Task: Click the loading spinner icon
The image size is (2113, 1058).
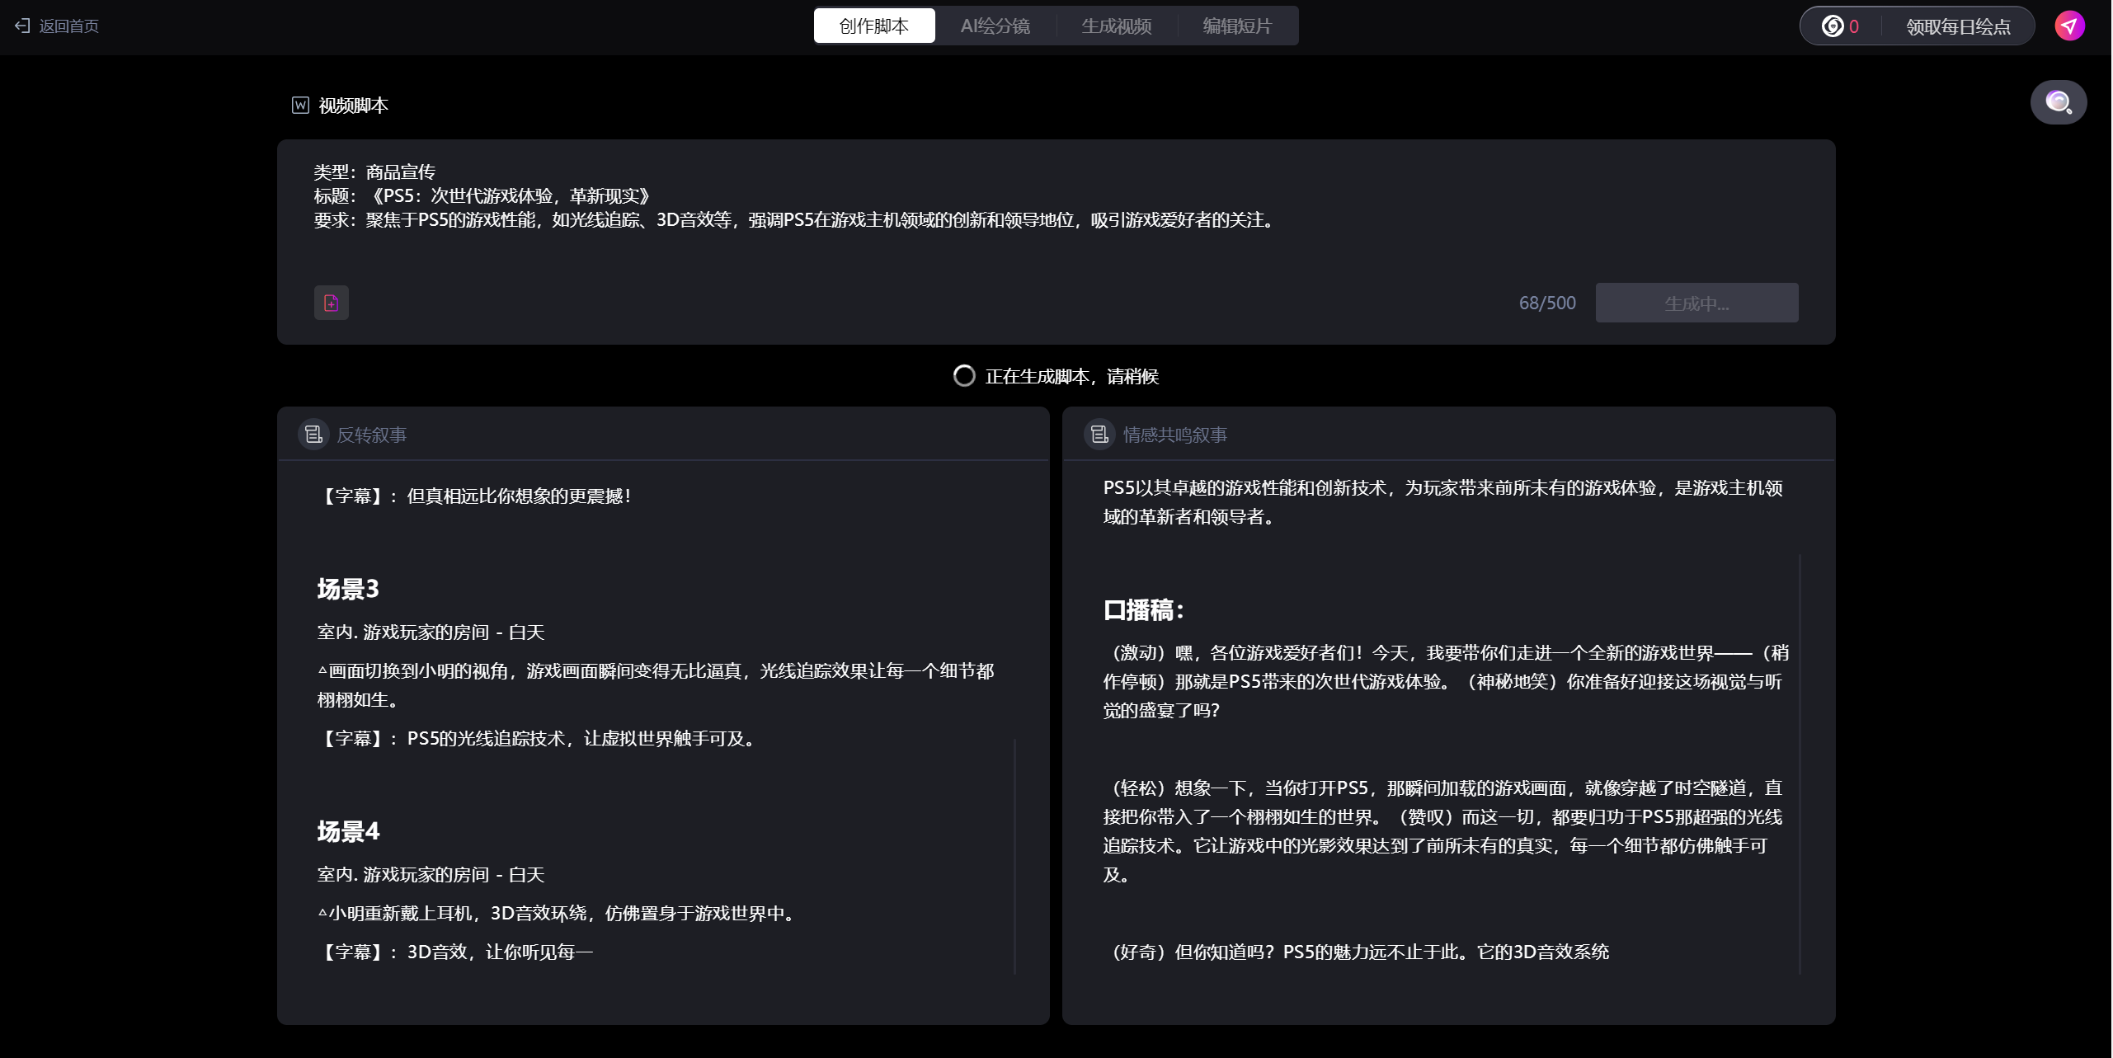Action: click(x=964, y=376)
